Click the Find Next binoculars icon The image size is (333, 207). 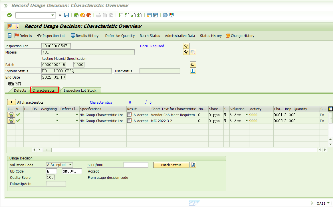[111, 15]
